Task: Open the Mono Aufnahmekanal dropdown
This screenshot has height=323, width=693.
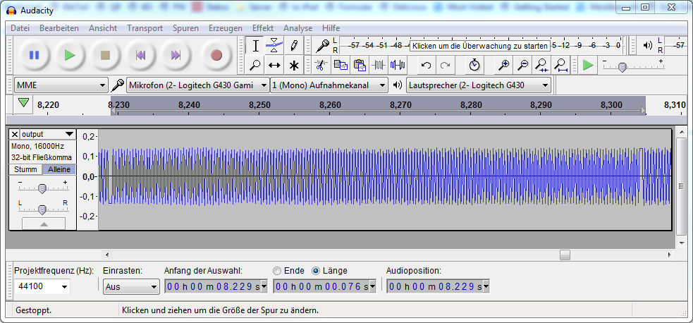Action: click(x=329, y=85)
